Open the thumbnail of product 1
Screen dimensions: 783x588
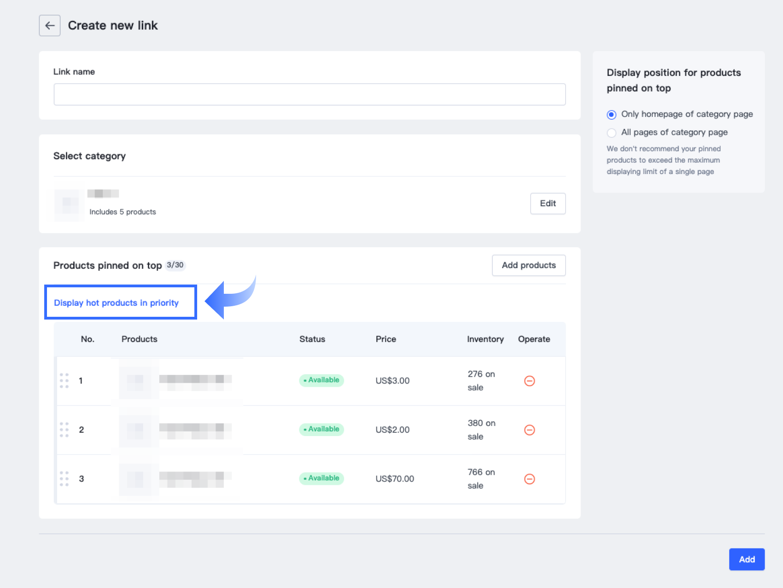(136, 381)
